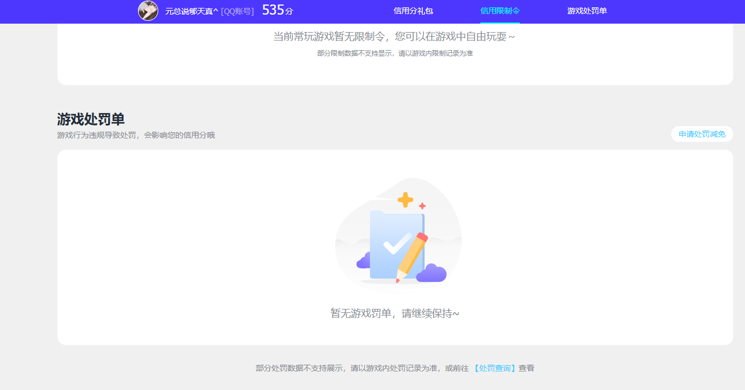The image size is (745, 390).
Task: Open the 【处罚查询】 link
Action: 494,368
